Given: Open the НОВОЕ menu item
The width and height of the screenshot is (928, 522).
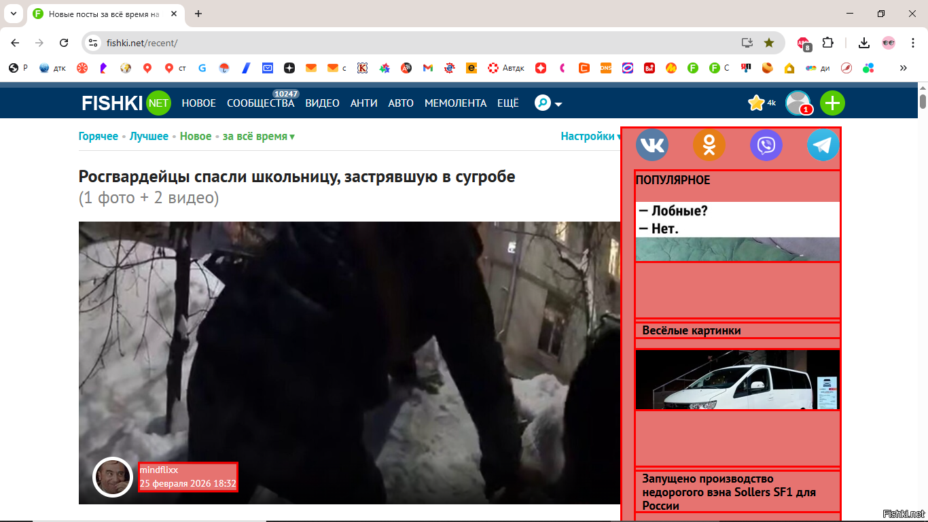Looking at the screenshot, I should 198,103.
